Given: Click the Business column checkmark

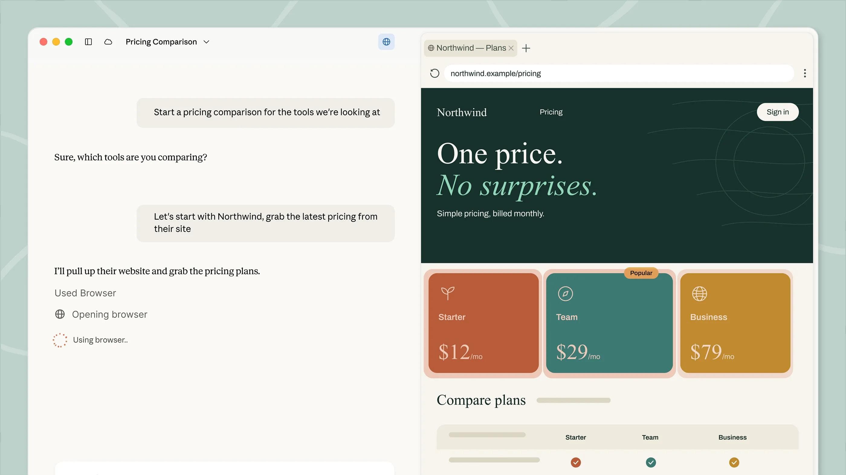Looking at the screenshot, I should [734, 462].
